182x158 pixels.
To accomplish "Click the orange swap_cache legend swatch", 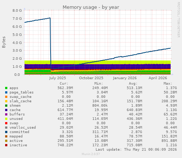I will point(6,97).
